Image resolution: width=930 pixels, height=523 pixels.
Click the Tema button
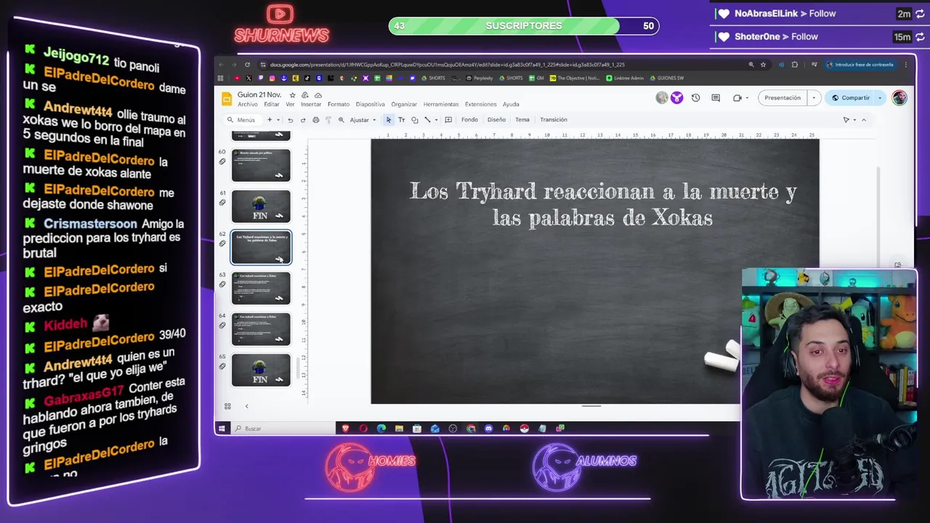pyautogui.click(x=522, y=120)
